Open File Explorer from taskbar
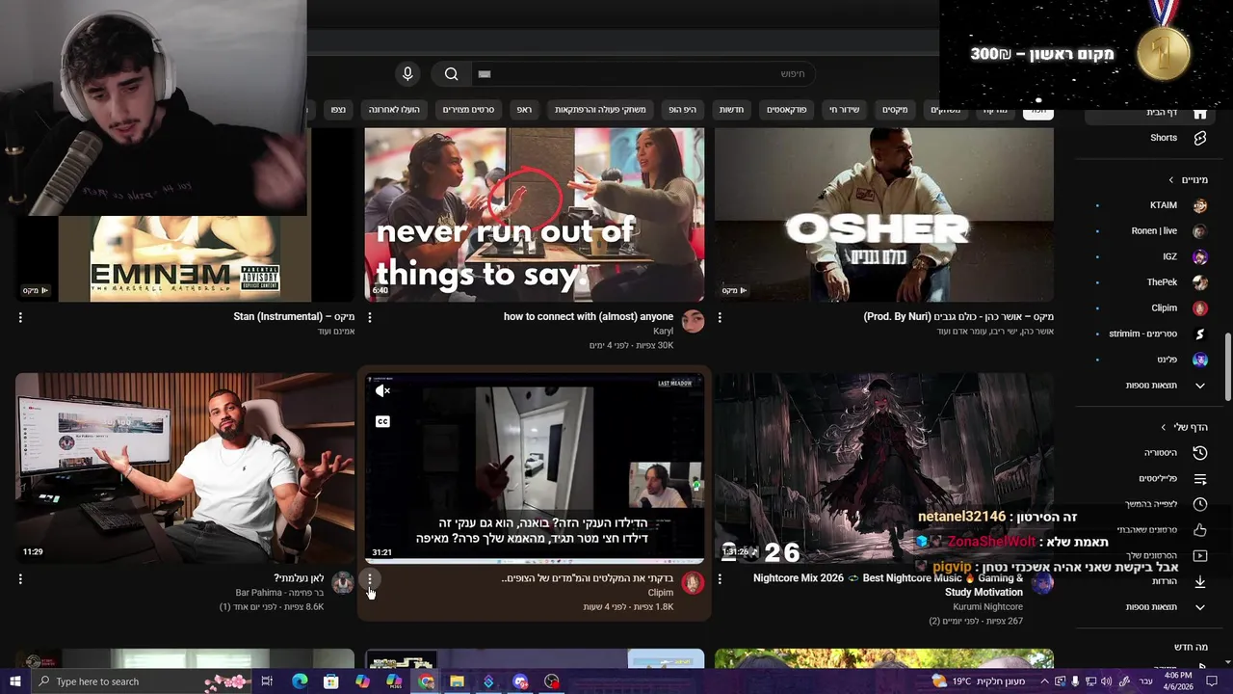 (x=457, y=681)
